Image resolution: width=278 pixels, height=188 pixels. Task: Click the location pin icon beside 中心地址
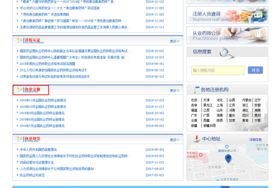[196, 139]
